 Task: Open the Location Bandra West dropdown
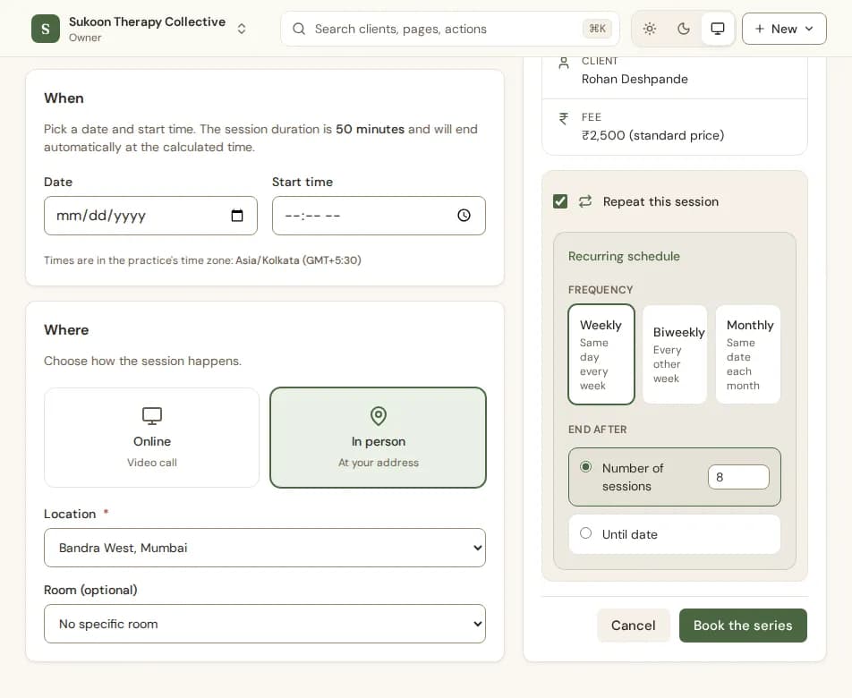tap(265, 548)
